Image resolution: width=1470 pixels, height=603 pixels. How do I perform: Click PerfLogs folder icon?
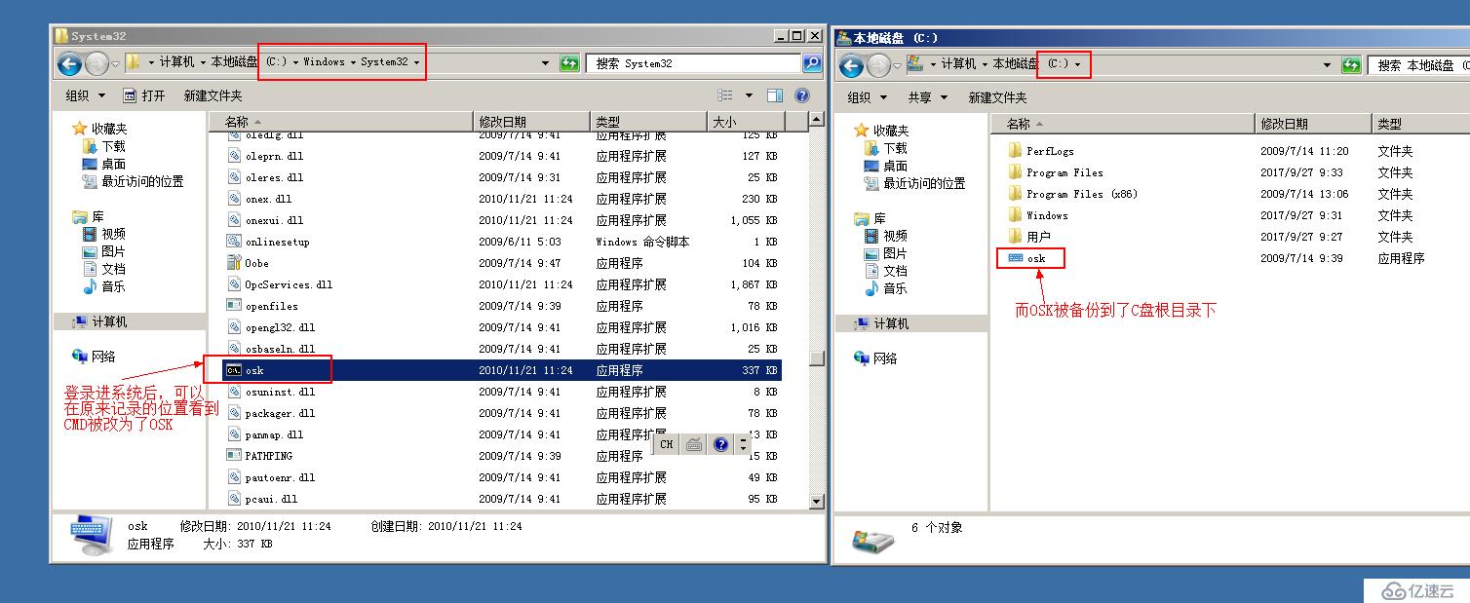[1016, 151]
